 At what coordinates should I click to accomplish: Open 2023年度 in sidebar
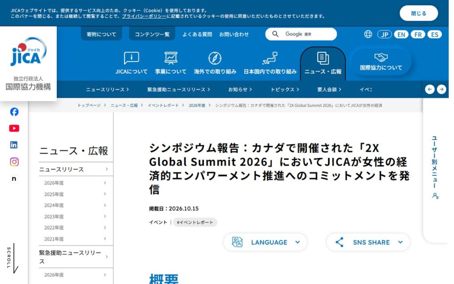[76, 217]
